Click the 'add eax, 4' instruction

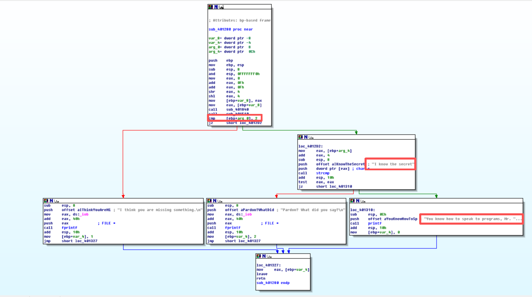[x=314, y=155]
